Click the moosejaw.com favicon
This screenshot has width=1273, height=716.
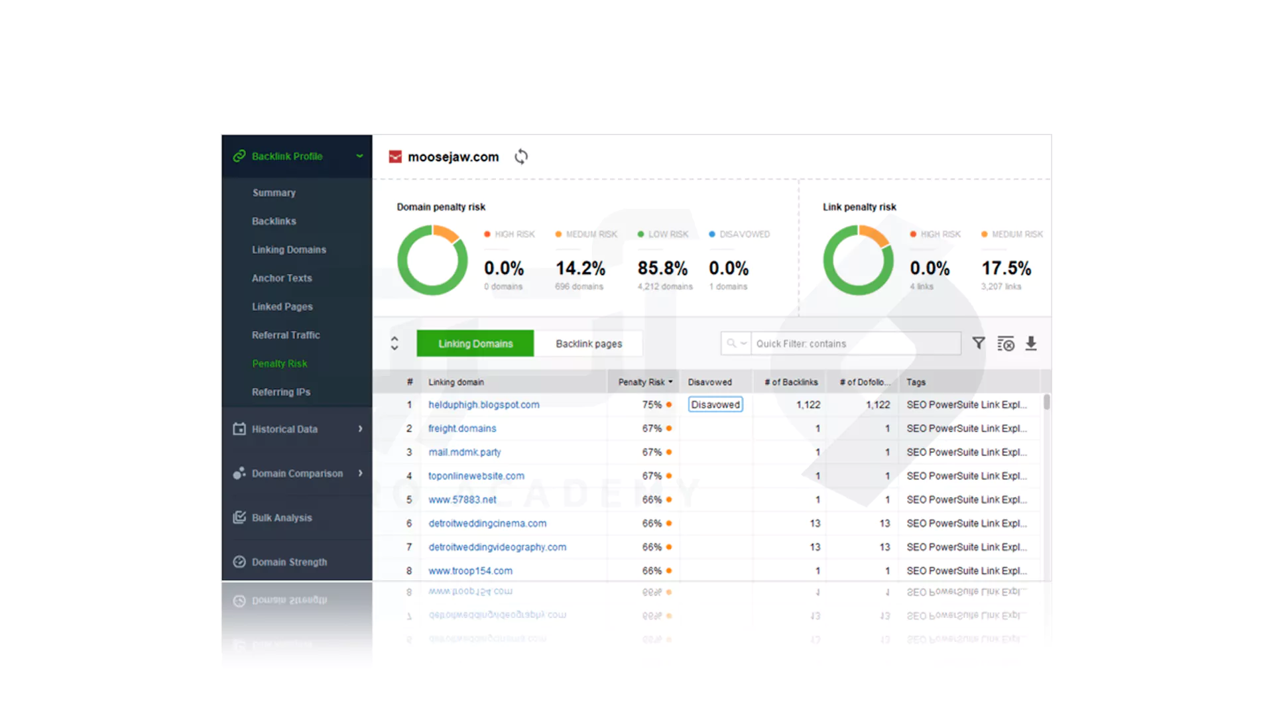(x=395, y=156)
